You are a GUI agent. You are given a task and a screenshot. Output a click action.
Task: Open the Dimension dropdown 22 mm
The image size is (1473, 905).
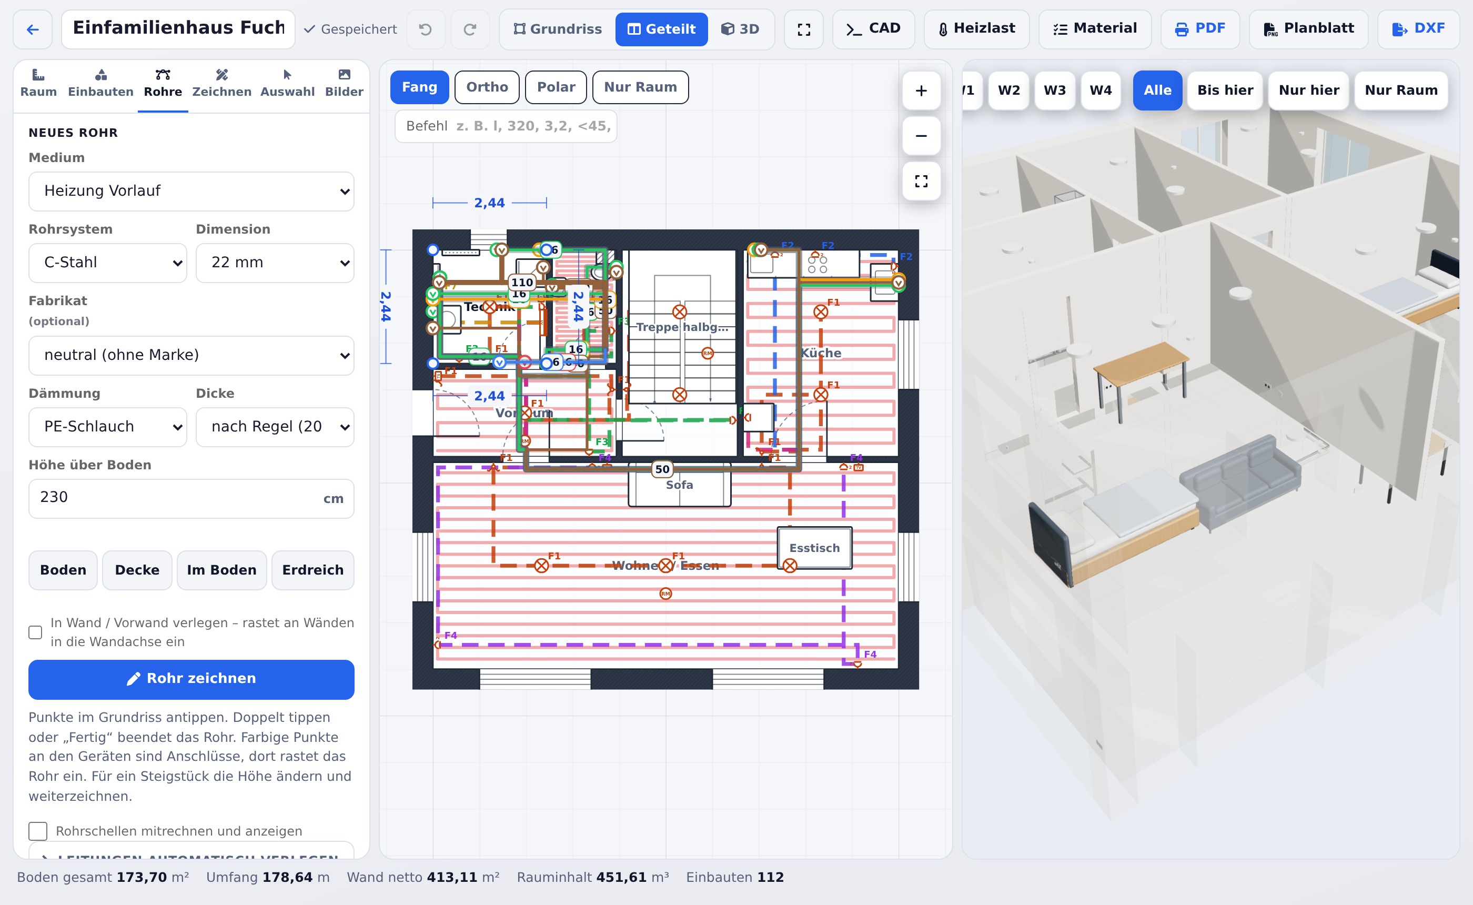point(275,263)
